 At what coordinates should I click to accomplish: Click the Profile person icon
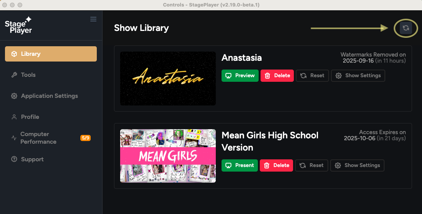[14, 117]
